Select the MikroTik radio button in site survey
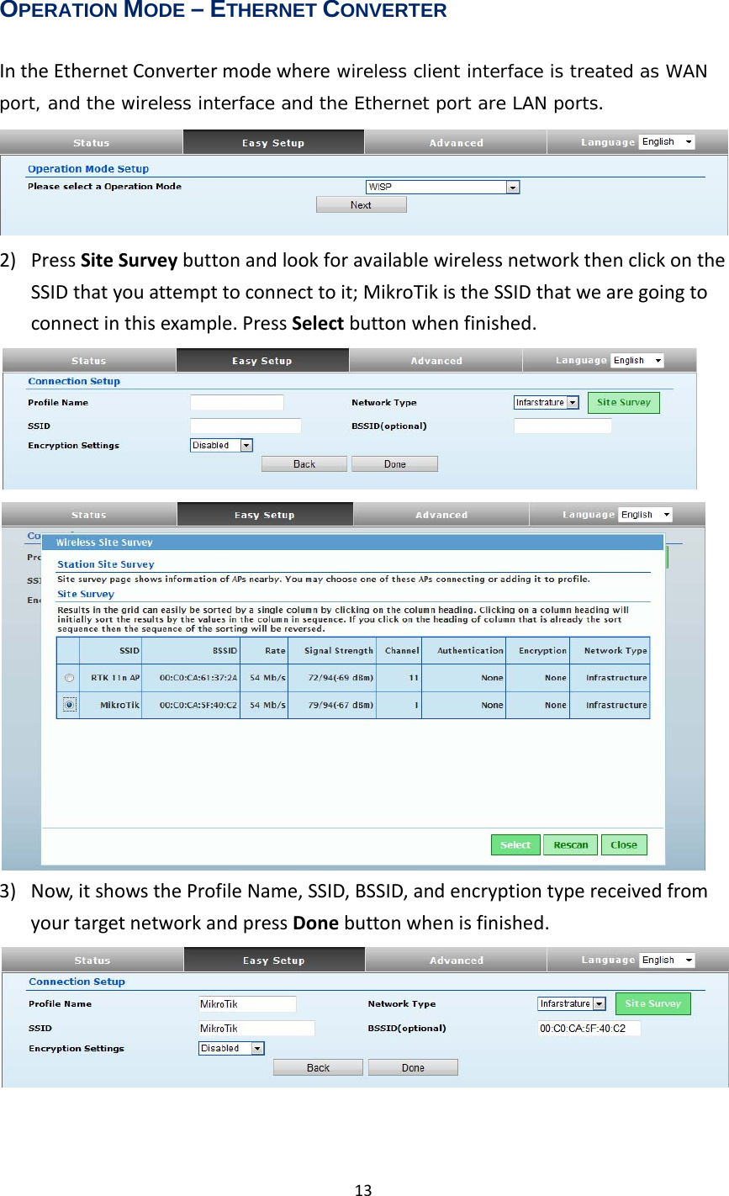Viewport: 729px width, 1196px height. [x=69, y=705]
